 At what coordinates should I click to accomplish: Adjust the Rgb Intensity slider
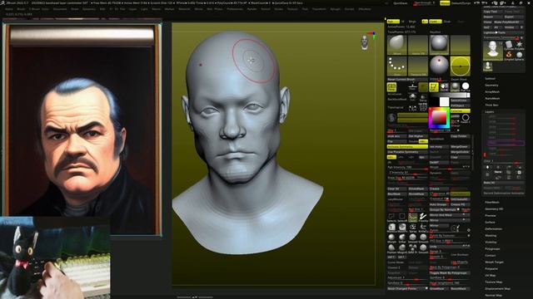(x=407, y=168)
